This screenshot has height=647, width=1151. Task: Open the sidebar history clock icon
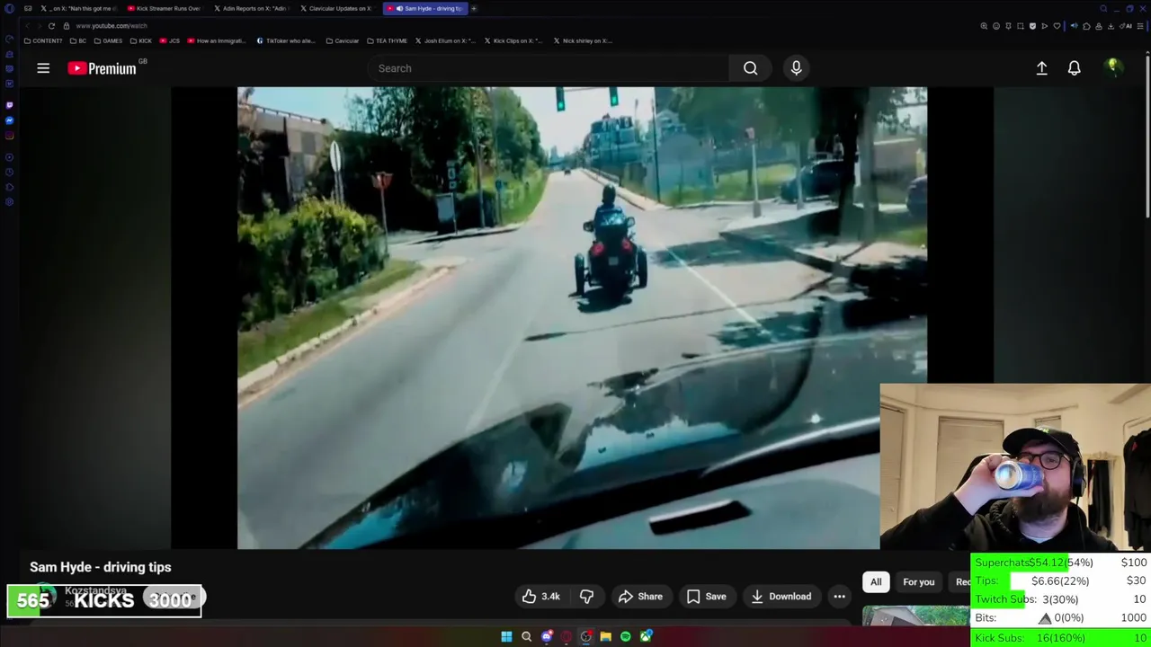tap(9, 172)
